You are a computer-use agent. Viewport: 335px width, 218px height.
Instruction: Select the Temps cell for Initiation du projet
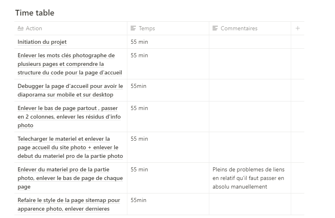point(168,42)
